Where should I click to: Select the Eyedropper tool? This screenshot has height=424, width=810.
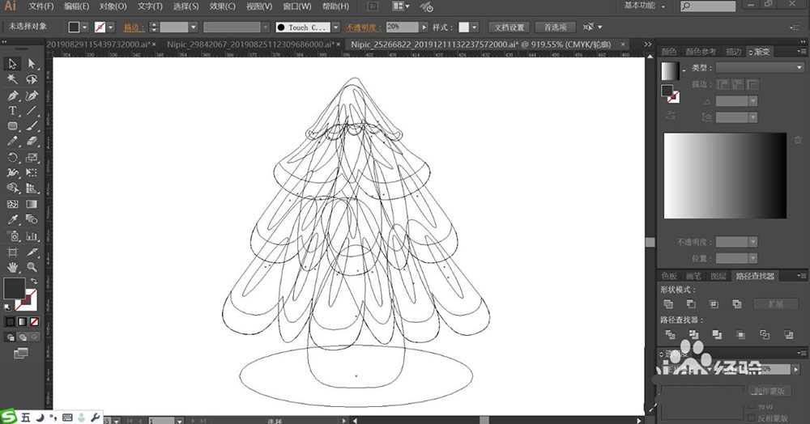tap(12, 220)
